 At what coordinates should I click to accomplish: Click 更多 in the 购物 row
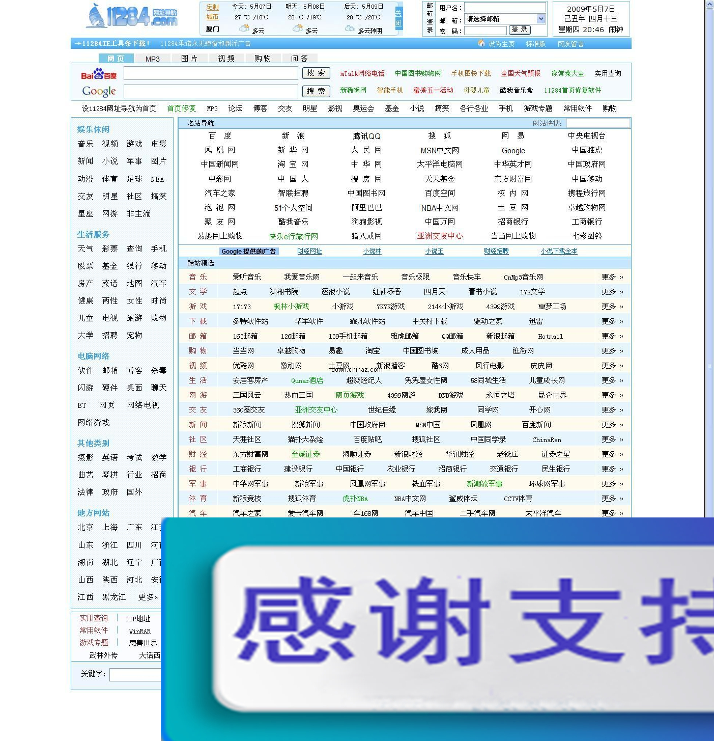(x=612, y=351)
